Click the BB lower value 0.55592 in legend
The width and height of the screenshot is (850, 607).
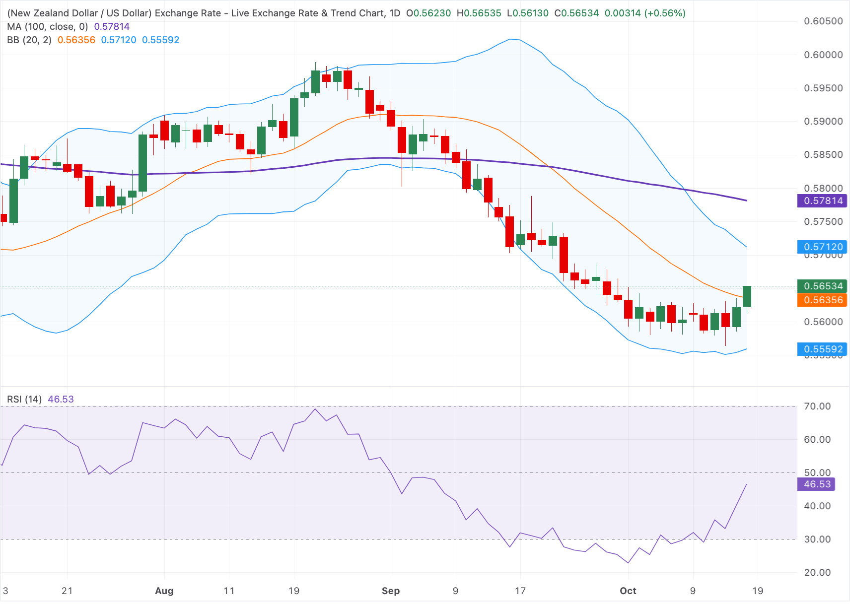[x=160, y=40]
